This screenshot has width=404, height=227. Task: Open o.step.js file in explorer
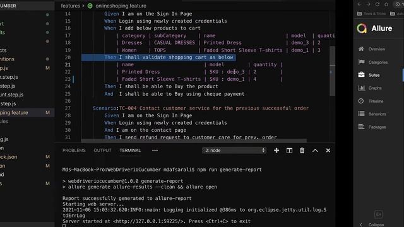(x=9, y=77)
